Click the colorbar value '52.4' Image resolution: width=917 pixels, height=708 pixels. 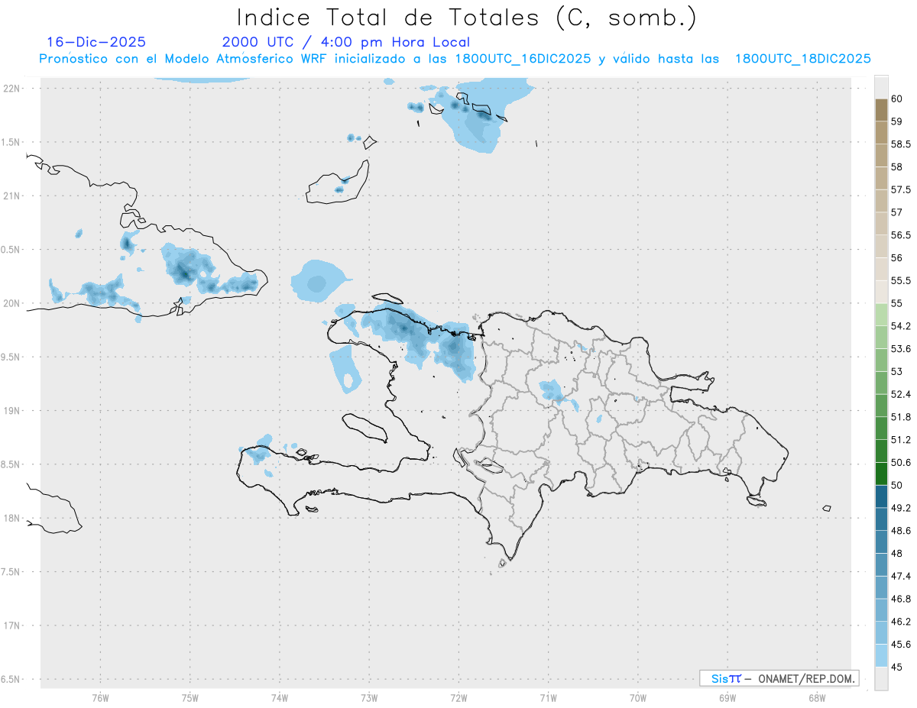(x=901, y=394)
